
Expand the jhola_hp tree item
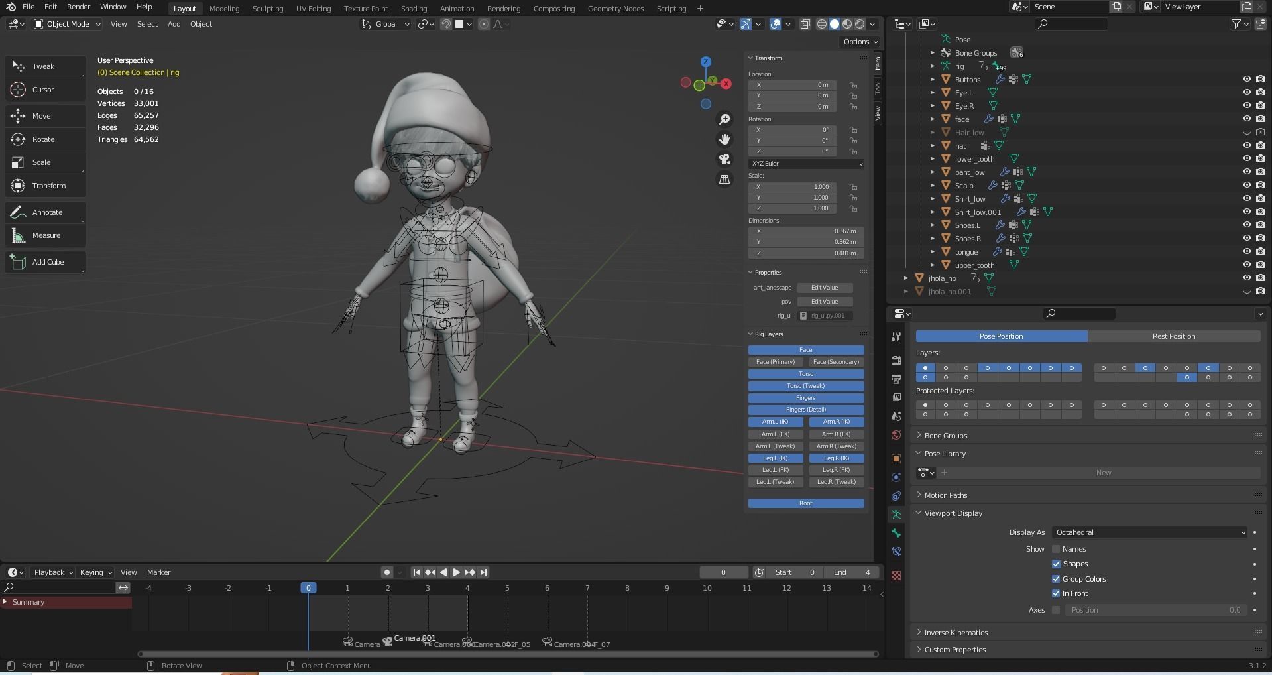[906, 278]
